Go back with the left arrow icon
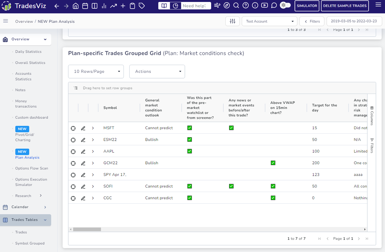Image resolution: width=385 pixels, height=252 pixels. pyautogui.click(x=57, y=6)
